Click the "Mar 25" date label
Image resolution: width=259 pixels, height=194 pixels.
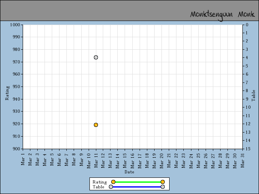pos(198,160)
